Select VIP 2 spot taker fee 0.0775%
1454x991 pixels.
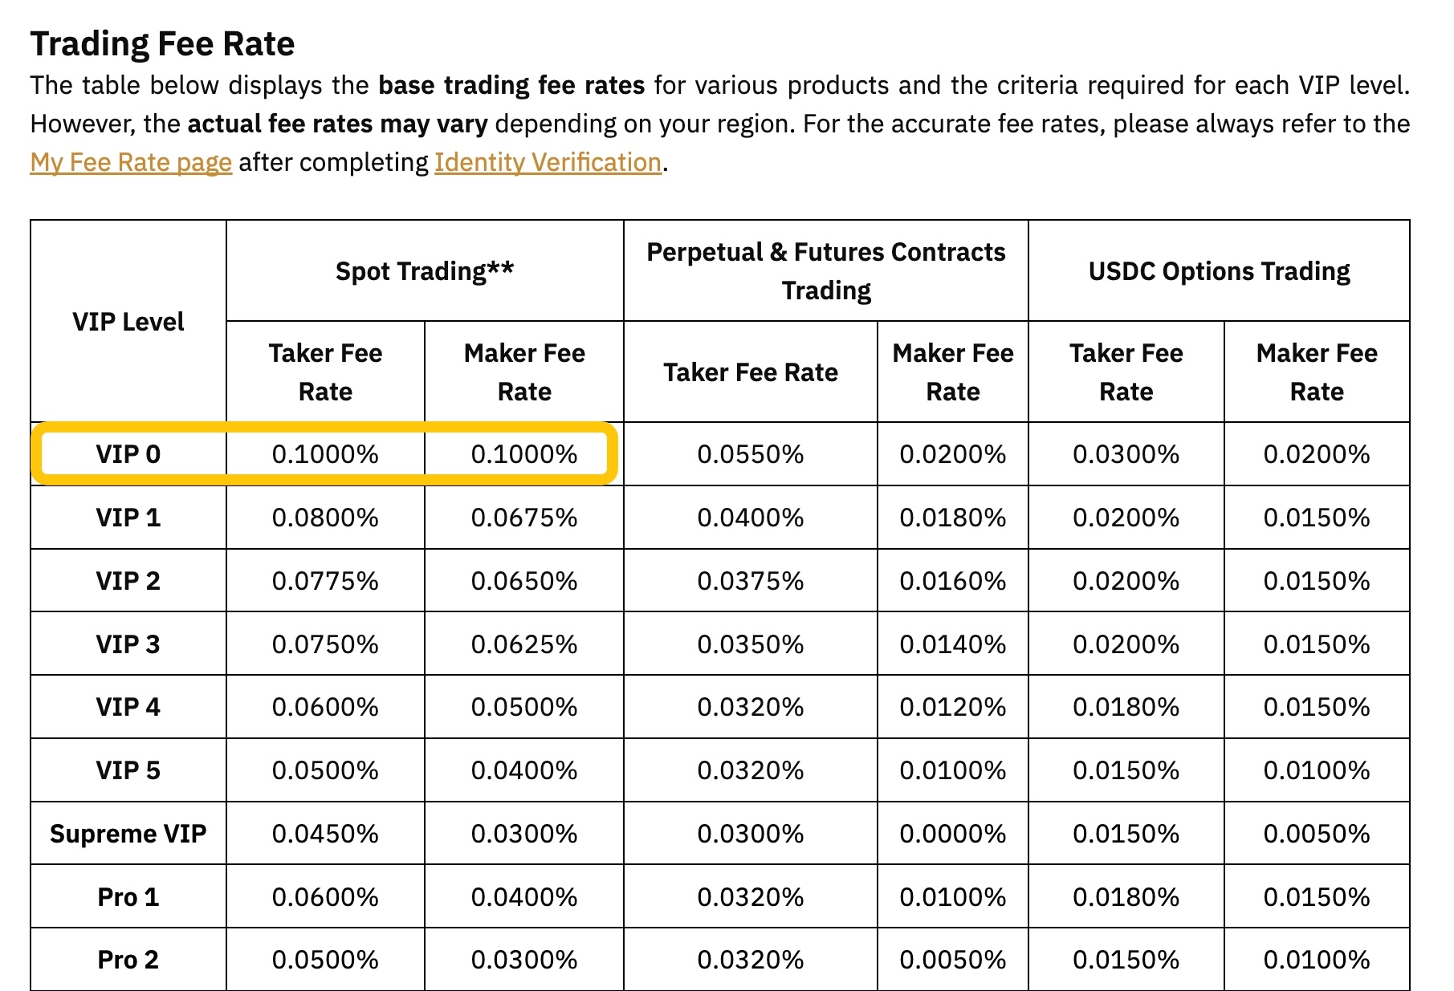point(325,581)
